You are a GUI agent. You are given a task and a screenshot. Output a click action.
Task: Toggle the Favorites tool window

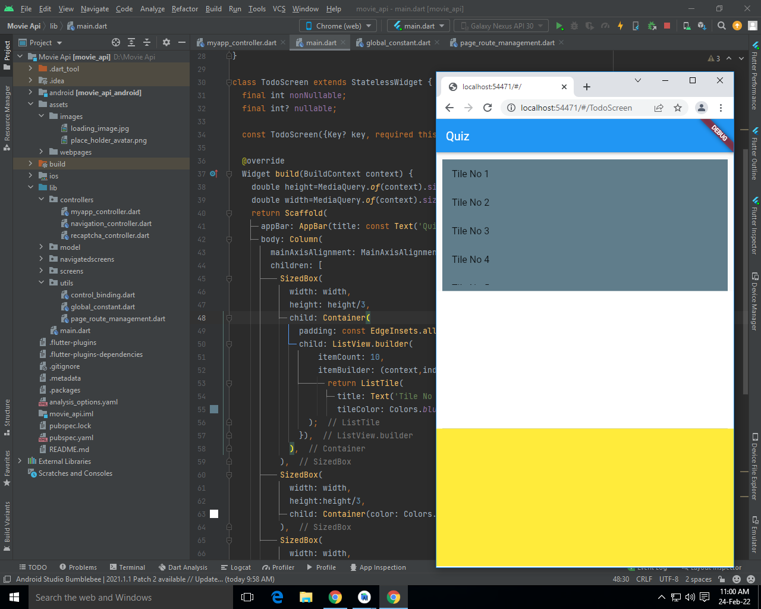(x=7, y=468)
